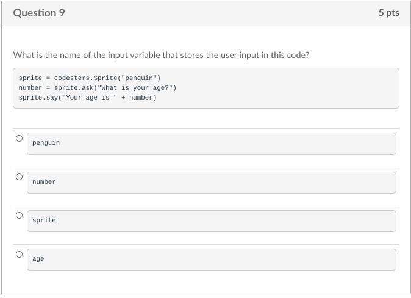
Task: Click the age answer text box
Action: 211,259
